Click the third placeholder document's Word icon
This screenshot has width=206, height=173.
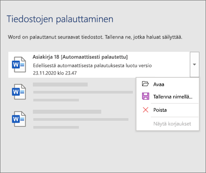(x=19, y=119)
